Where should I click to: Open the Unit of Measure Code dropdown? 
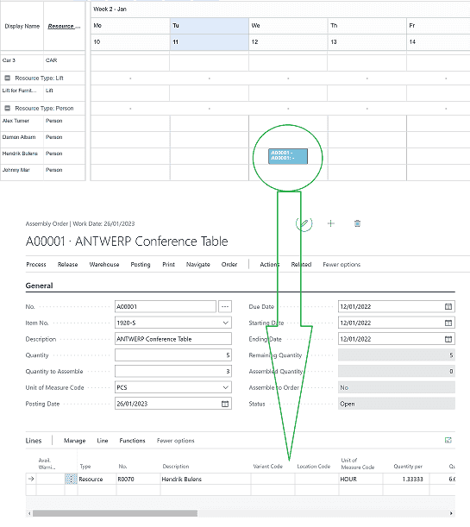coord(225,387)
